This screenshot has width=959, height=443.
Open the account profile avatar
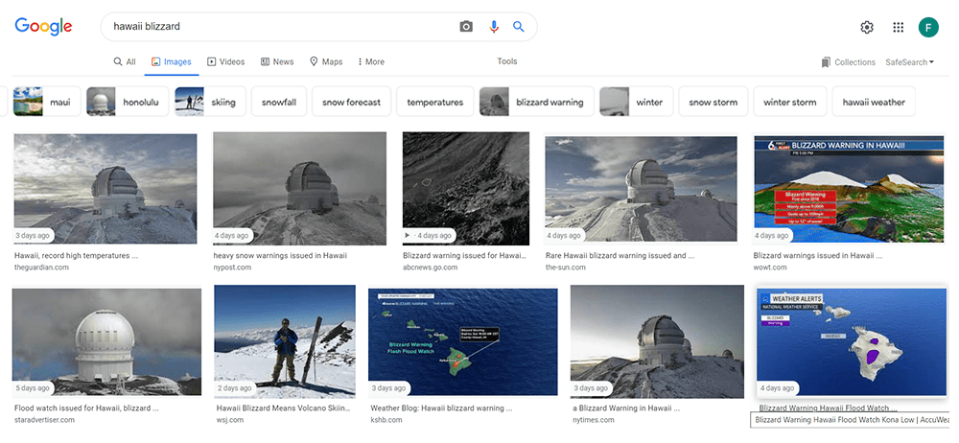(x=928, y=27)
